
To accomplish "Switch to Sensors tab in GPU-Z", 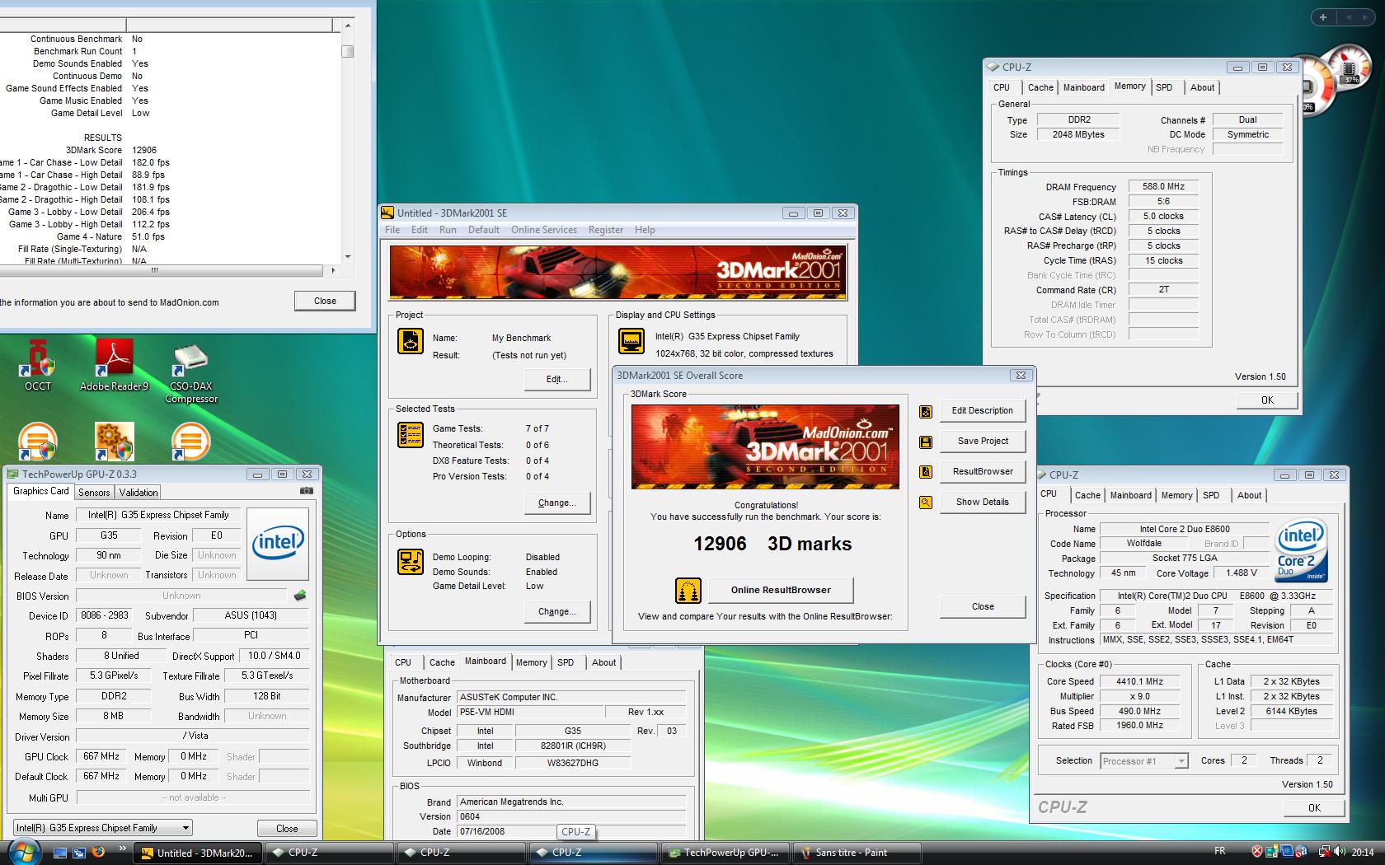I will point(94,493).
